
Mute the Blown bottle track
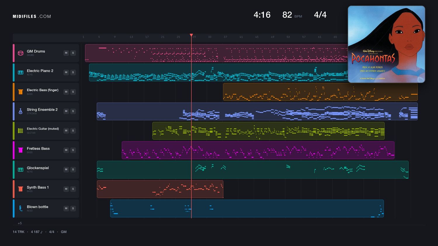click(66, 208)
